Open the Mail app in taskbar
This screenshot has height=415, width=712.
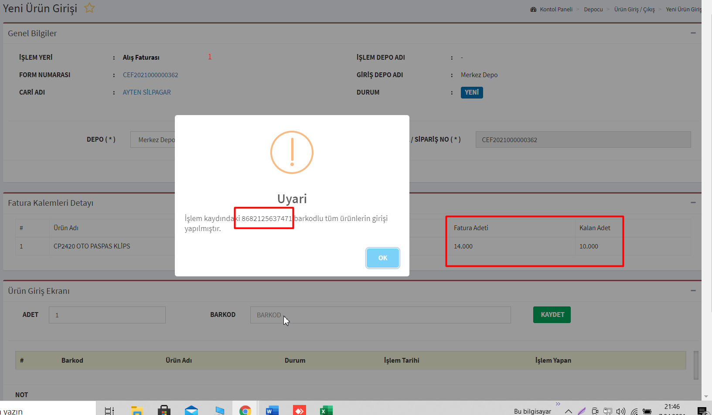tap(191, 410)
